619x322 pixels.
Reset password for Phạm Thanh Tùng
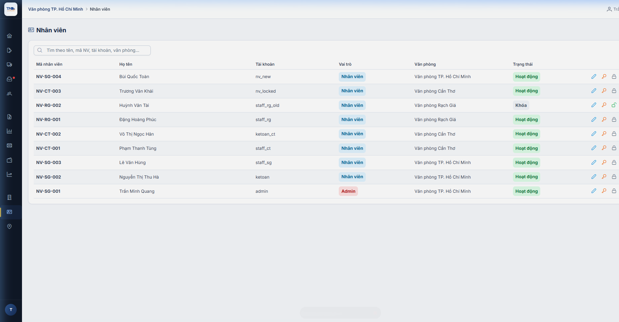point(604,148)
